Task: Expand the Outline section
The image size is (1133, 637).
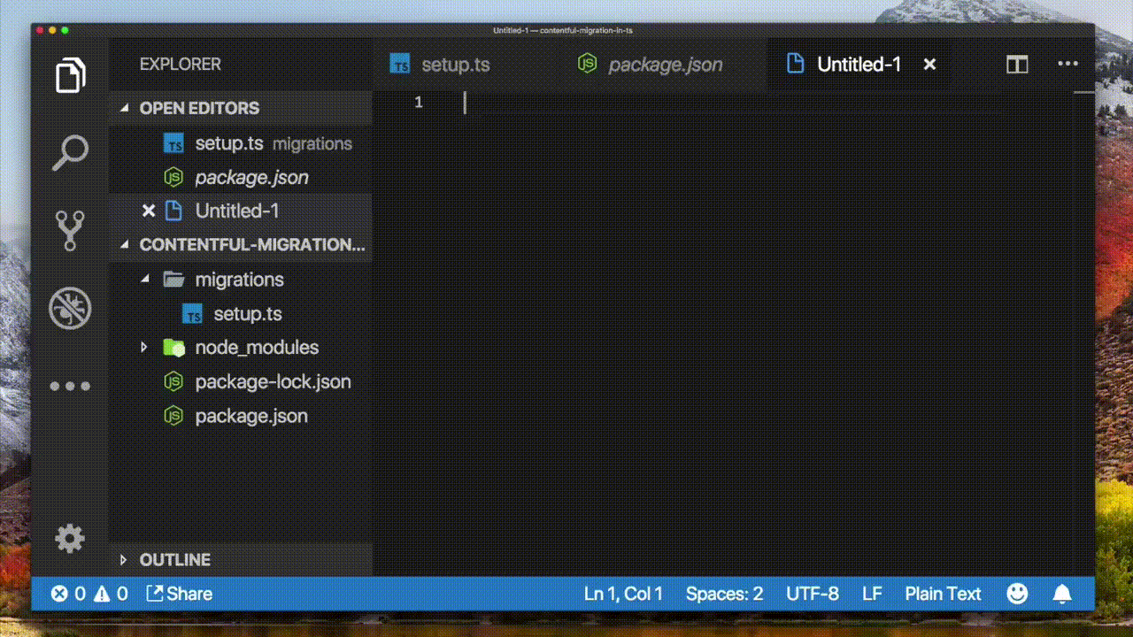Action: click(124, 560)
